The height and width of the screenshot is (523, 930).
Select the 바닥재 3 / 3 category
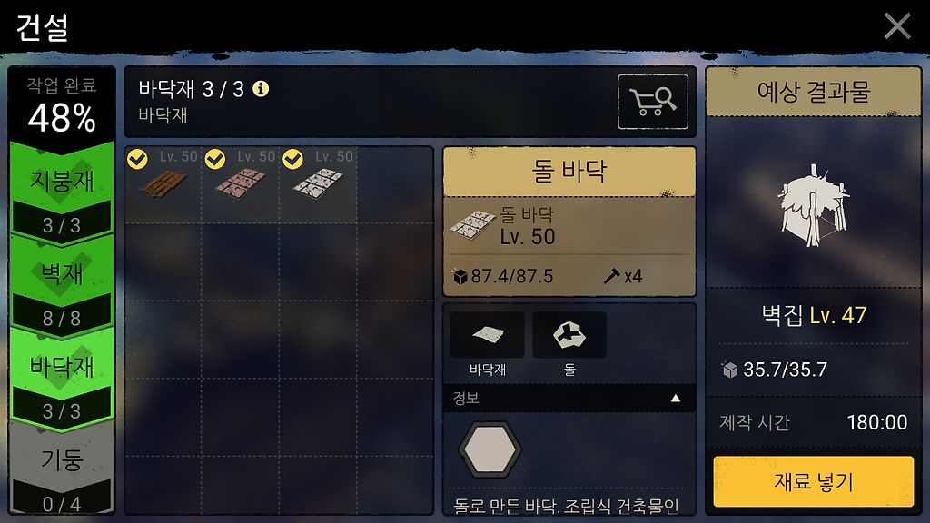(x=62, y=379)
